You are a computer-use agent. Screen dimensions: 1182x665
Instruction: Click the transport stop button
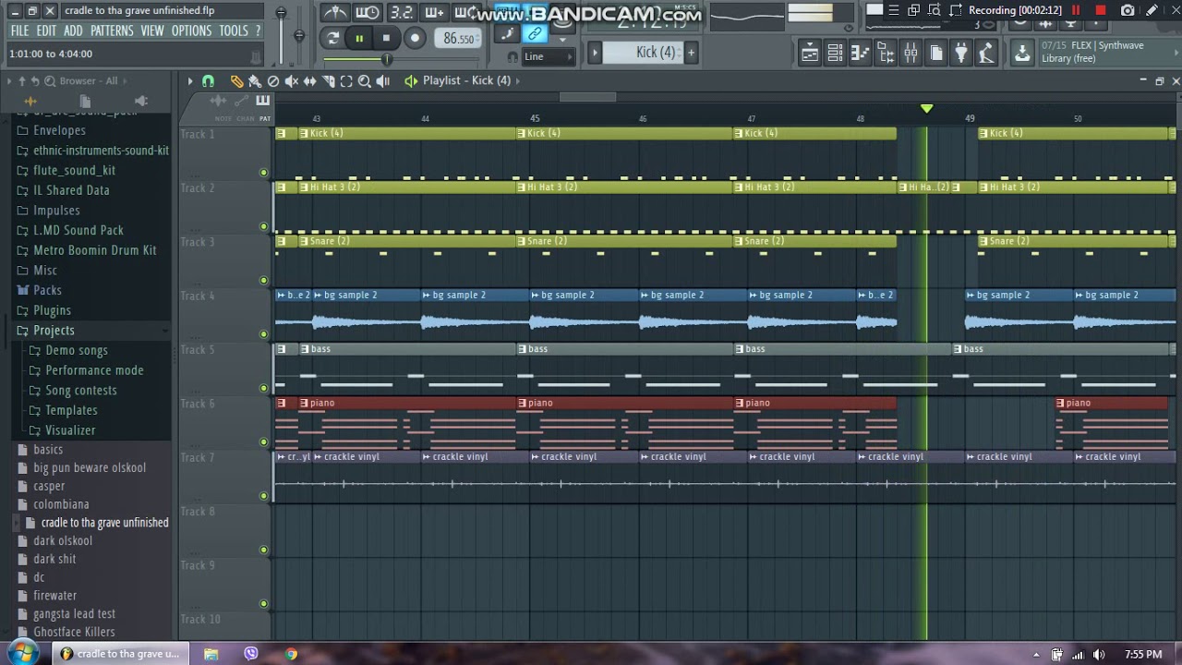tap(386, 38)
